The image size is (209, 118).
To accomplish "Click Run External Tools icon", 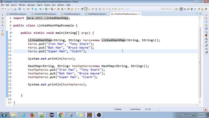I will (52, 9).
